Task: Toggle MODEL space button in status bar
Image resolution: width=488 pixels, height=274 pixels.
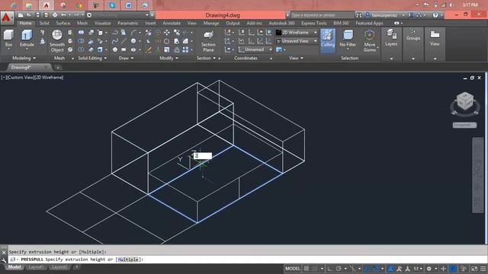Action: pos(293,269)
